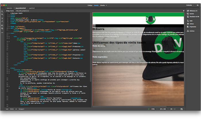Image resolution: width=201 pixels, height=119 pixels.
Task: Collapse the article on line 39
Action: click(9, 86)
